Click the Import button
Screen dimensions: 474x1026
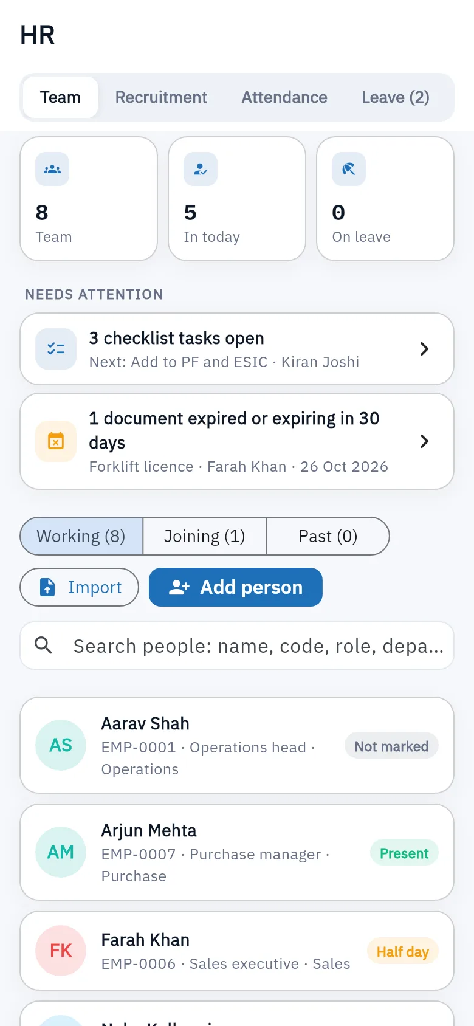[x=80, y=587]
